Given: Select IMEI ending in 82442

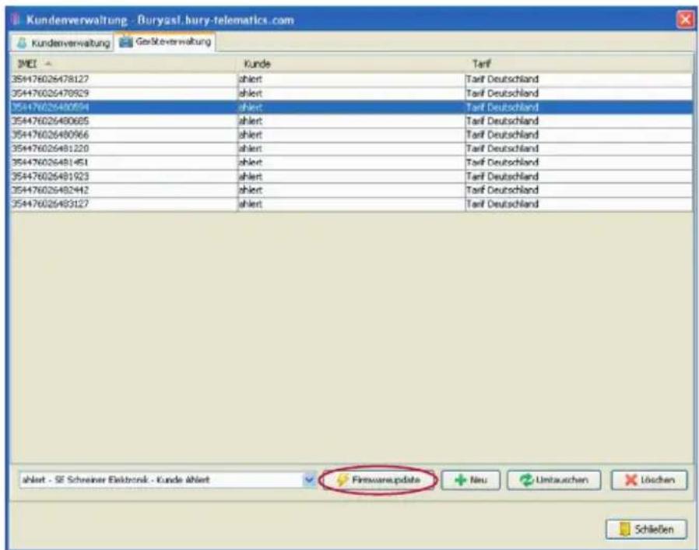Looking at the screenshot, I should (50, 190).
